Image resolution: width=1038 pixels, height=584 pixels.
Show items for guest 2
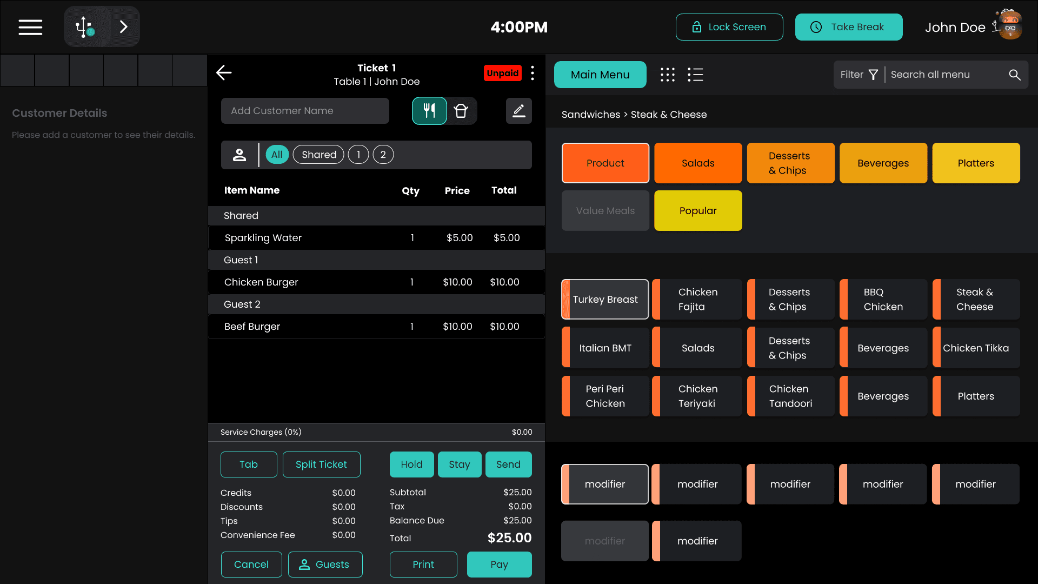[x=383, y=155]
